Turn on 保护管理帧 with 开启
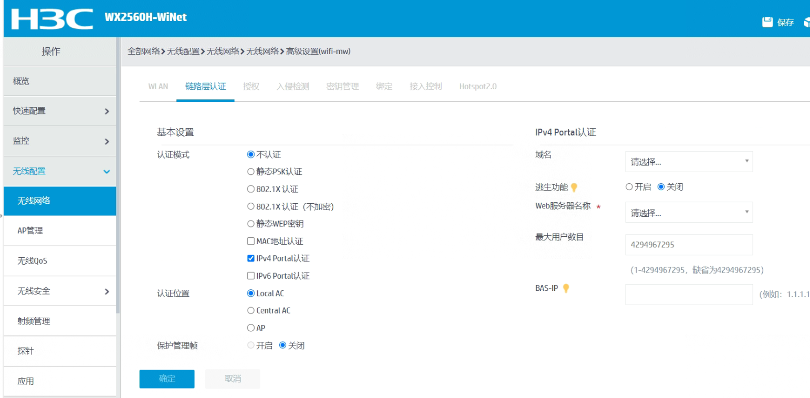Screen dimensions: 810x398 pyautogui.click(x=250, y=345)
